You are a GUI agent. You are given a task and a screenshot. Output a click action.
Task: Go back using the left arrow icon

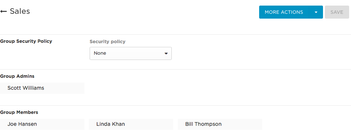tap(3, 12)
